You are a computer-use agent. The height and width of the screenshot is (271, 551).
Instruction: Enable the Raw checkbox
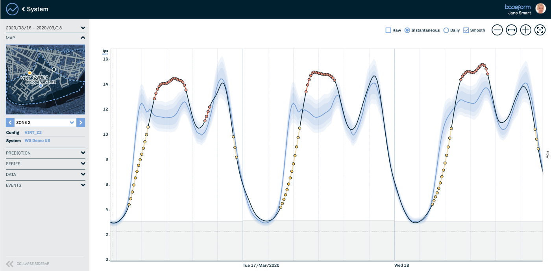pos(388,30)
